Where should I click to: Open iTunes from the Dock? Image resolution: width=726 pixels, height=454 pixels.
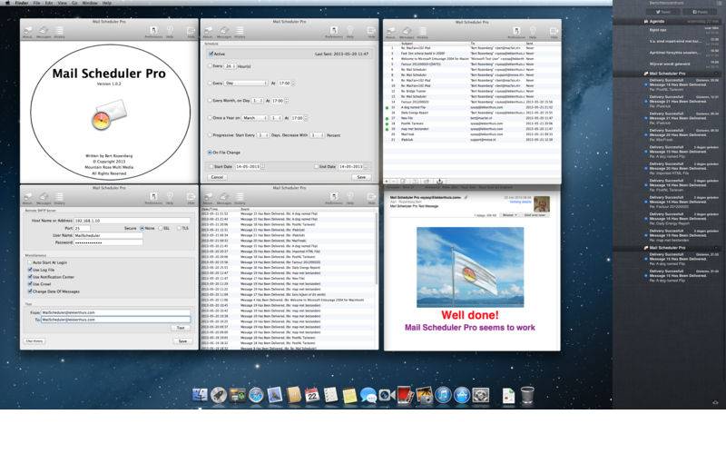tap(443, 395)
